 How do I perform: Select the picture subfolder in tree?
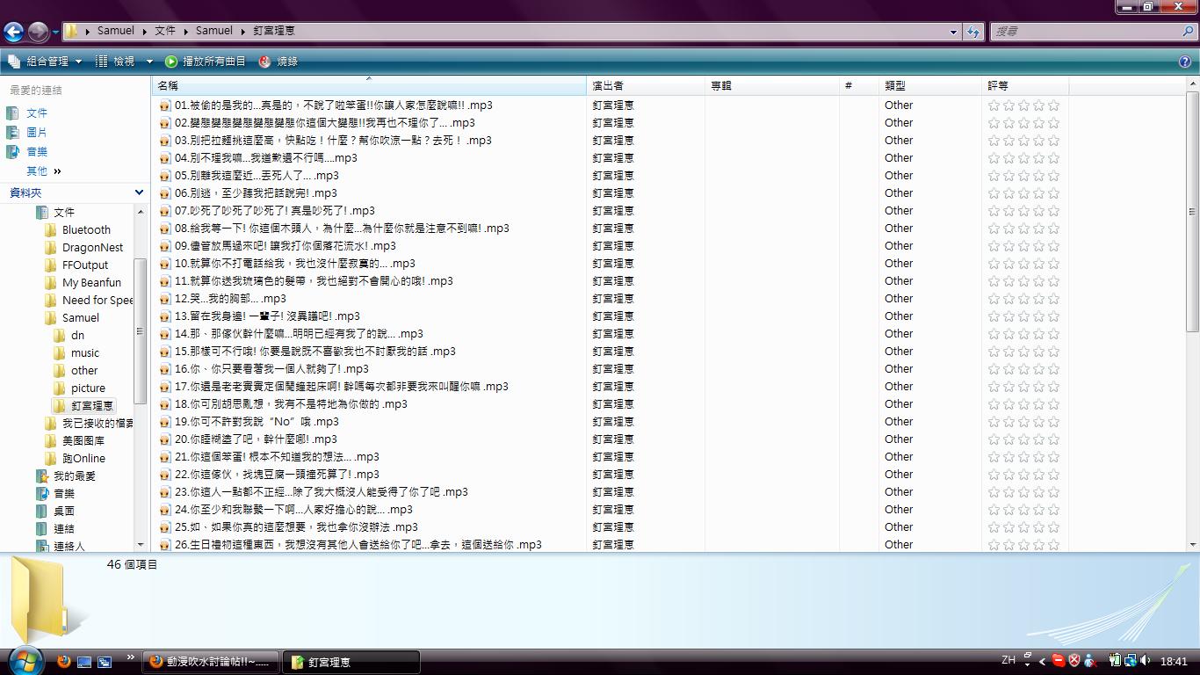click(88, 388)
